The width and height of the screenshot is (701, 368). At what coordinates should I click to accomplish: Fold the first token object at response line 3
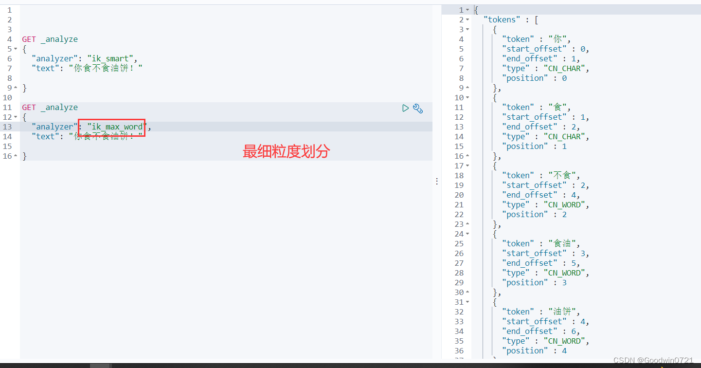point(467,29)
